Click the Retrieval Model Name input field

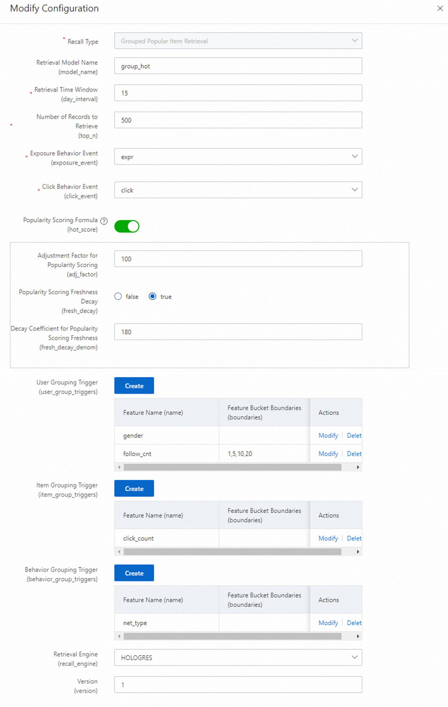[x=238, y=66]
